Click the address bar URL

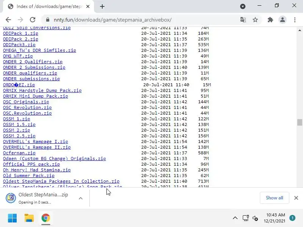(112, 20)
